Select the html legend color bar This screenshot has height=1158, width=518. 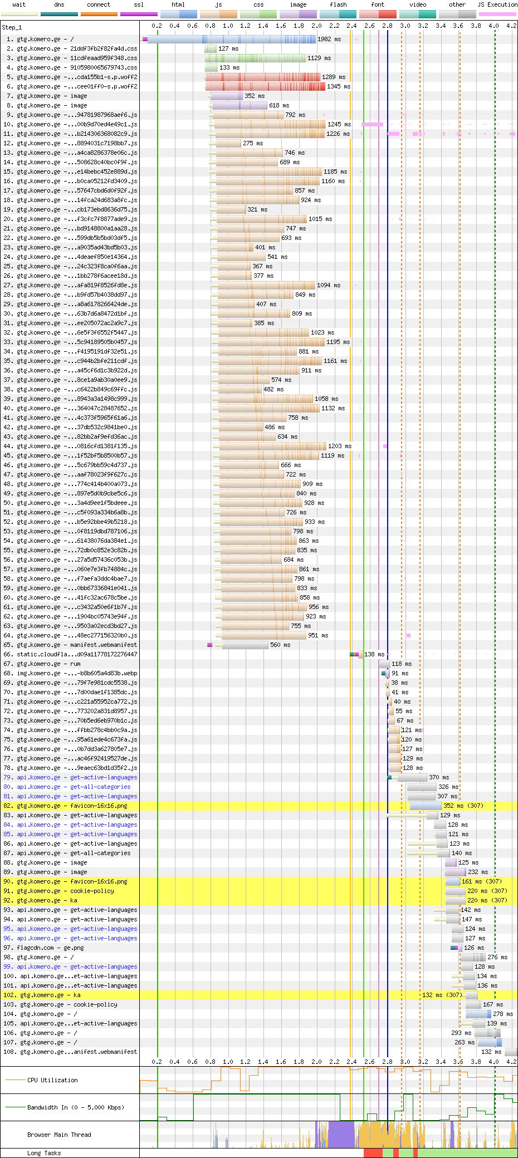click(179, 14)
